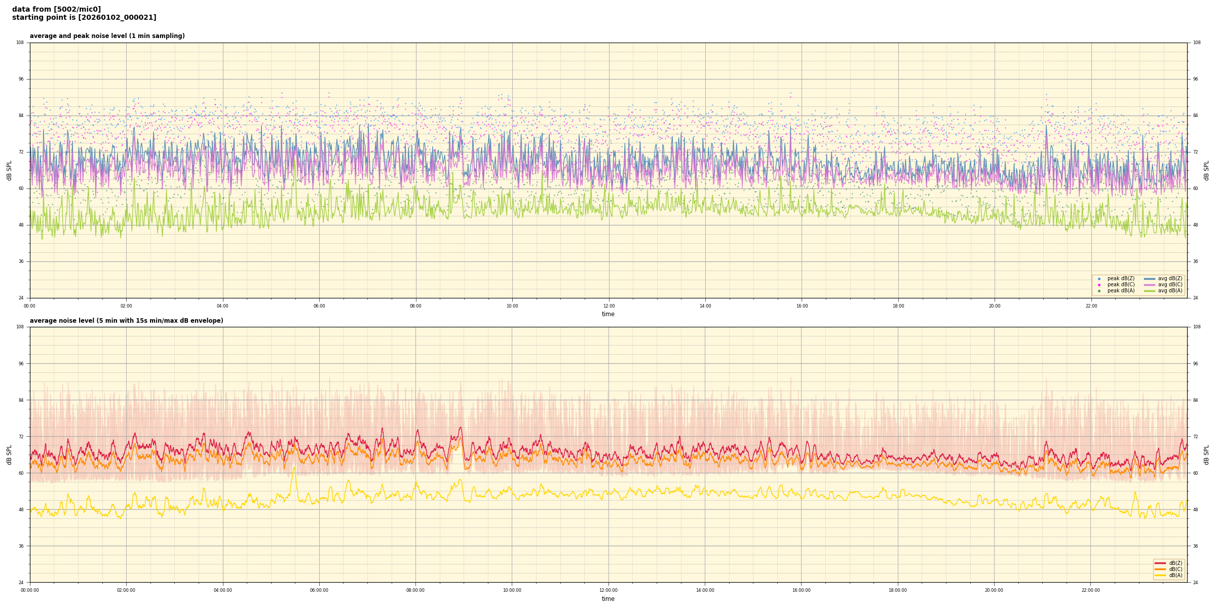Click the avg dB(A) legend line

(1150, 291)
